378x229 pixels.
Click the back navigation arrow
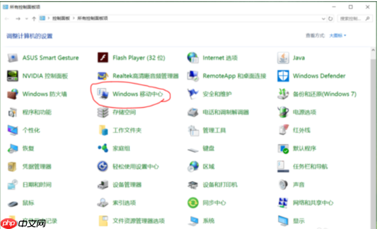click(7, 19)
